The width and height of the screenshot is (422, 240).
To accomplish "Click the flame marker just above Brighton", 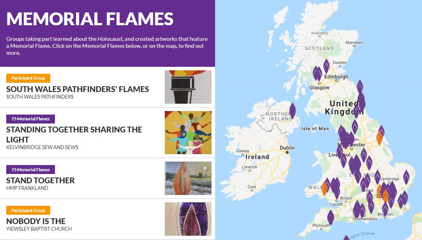I will 385,208.
